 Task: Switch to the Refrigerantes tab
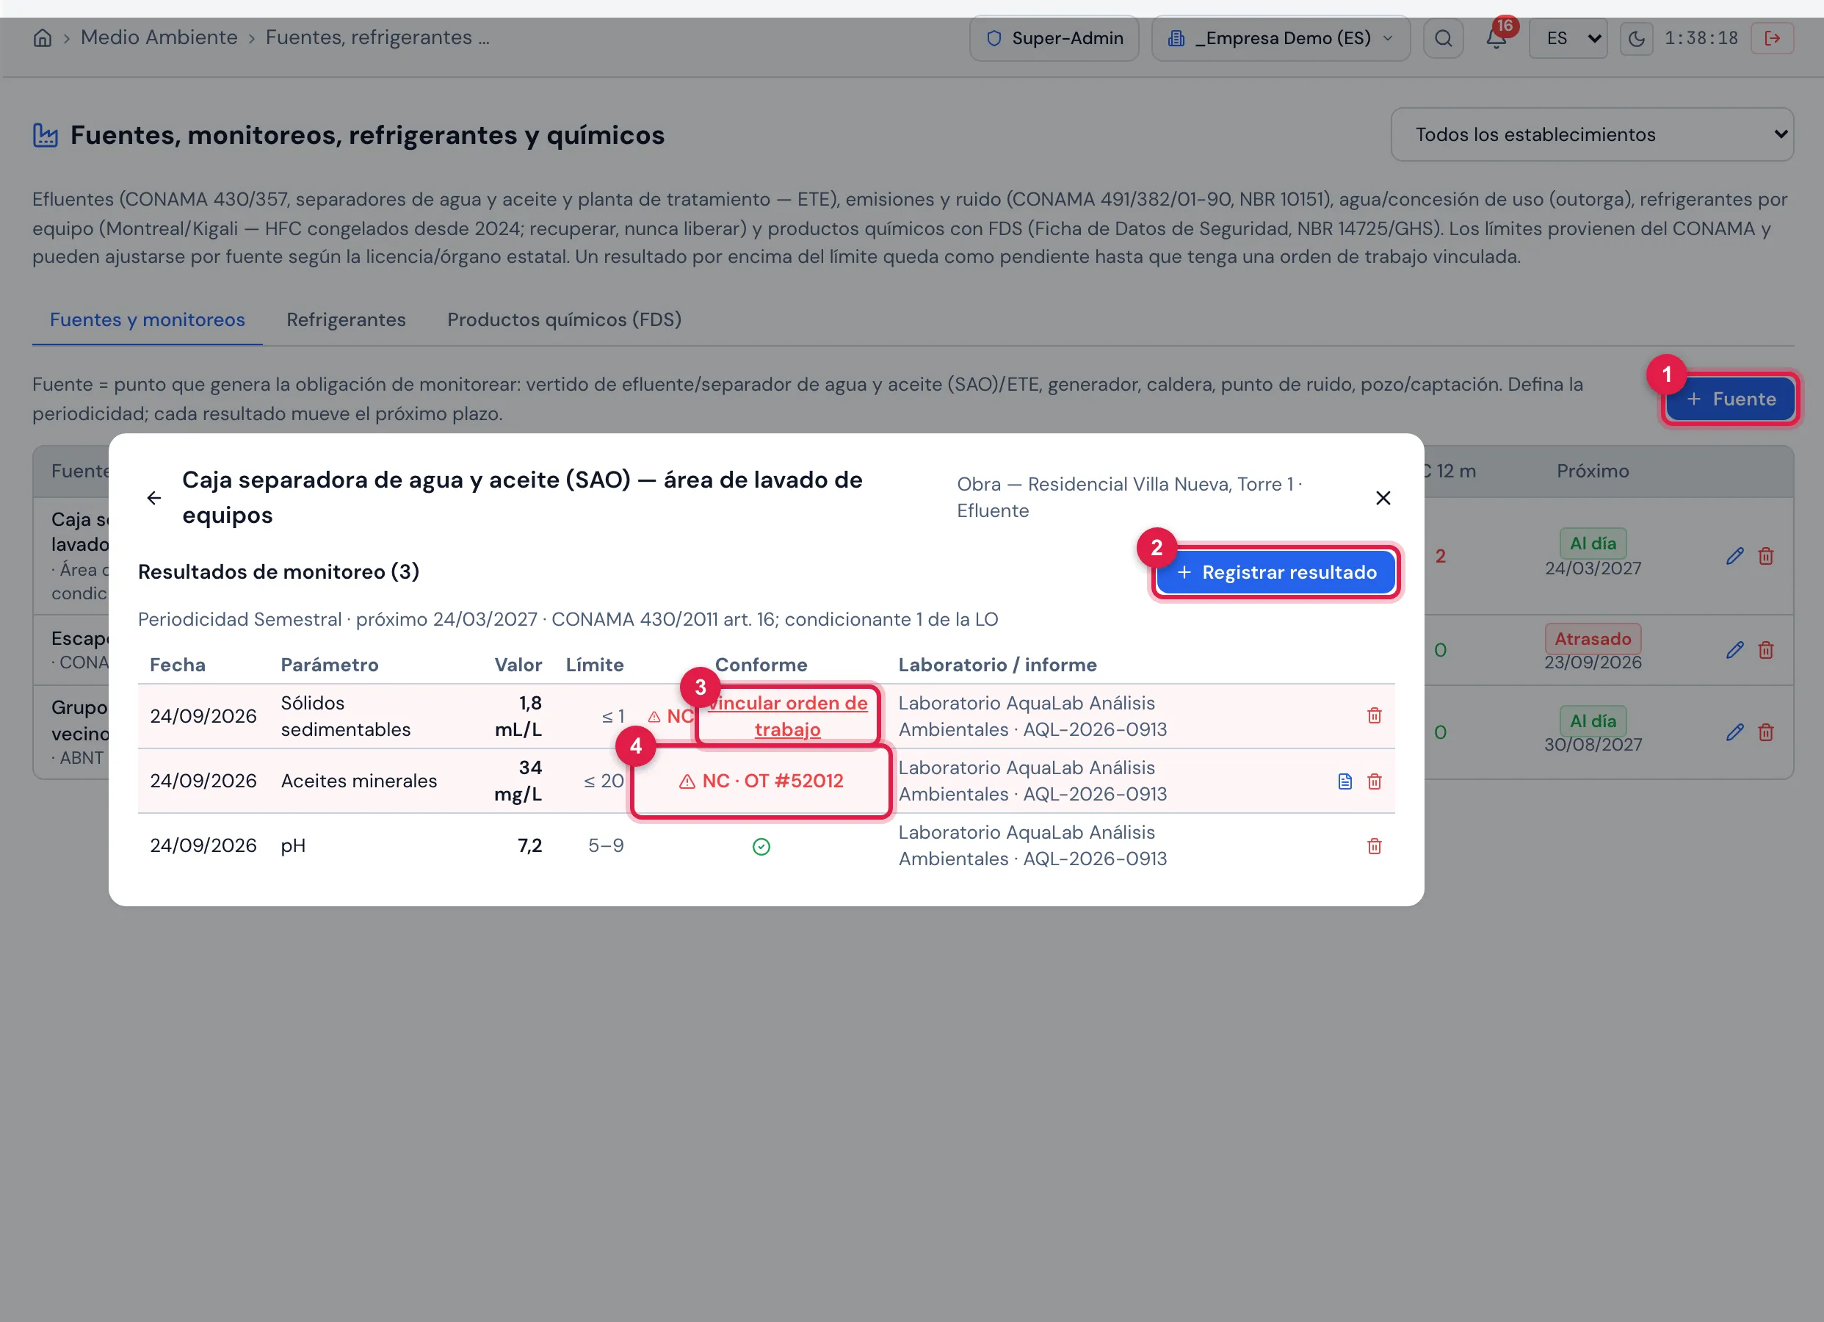[x=346, y=319]
